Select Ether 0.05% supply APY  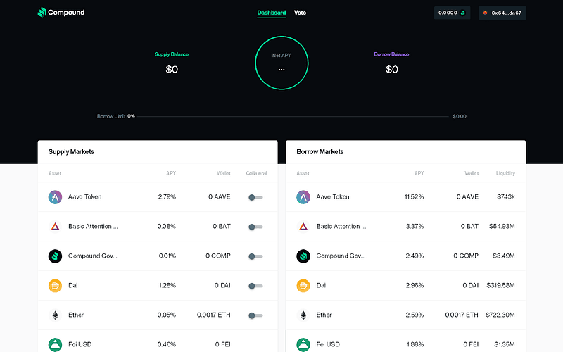coord(167,315)
